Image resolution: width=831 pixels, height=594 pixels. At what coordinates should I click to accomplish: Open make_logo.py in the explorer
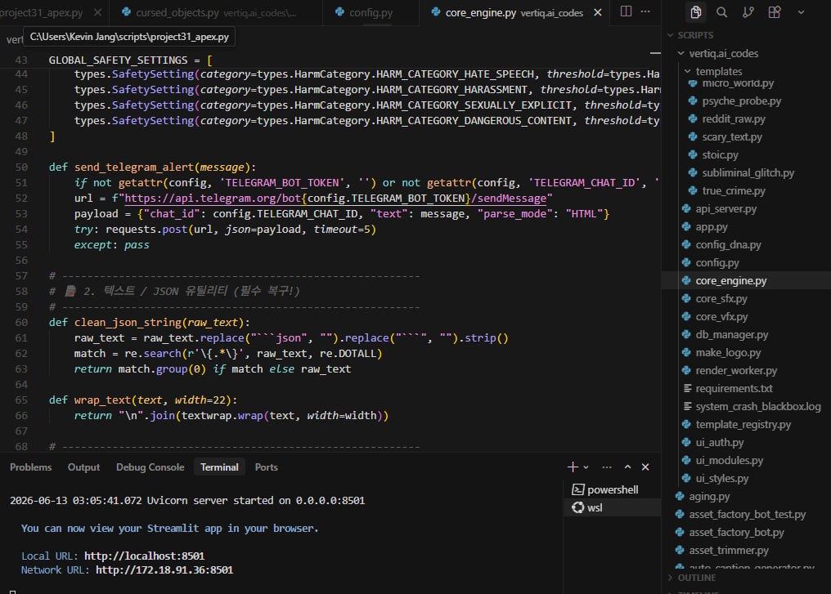coord(728,353)
